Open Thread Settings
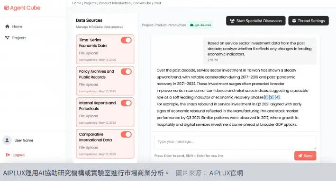The image size is (336, 181). point(309,21)
